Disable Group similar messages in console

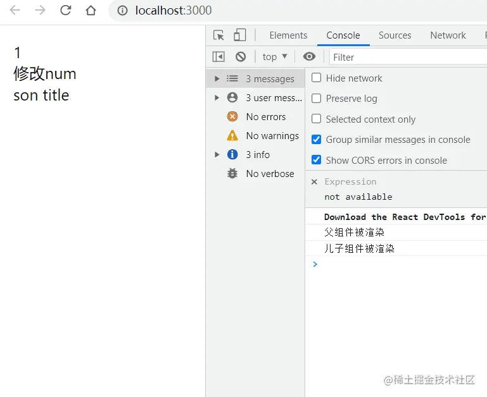click(x=316, y=139)
